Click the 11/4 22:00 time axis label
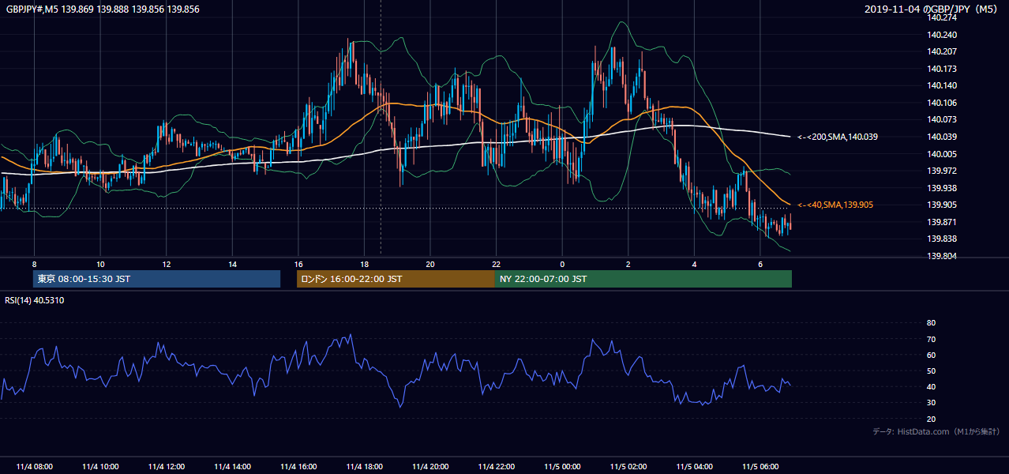The height and width of the screenshot is (474, 1009). tap(496, 466)
